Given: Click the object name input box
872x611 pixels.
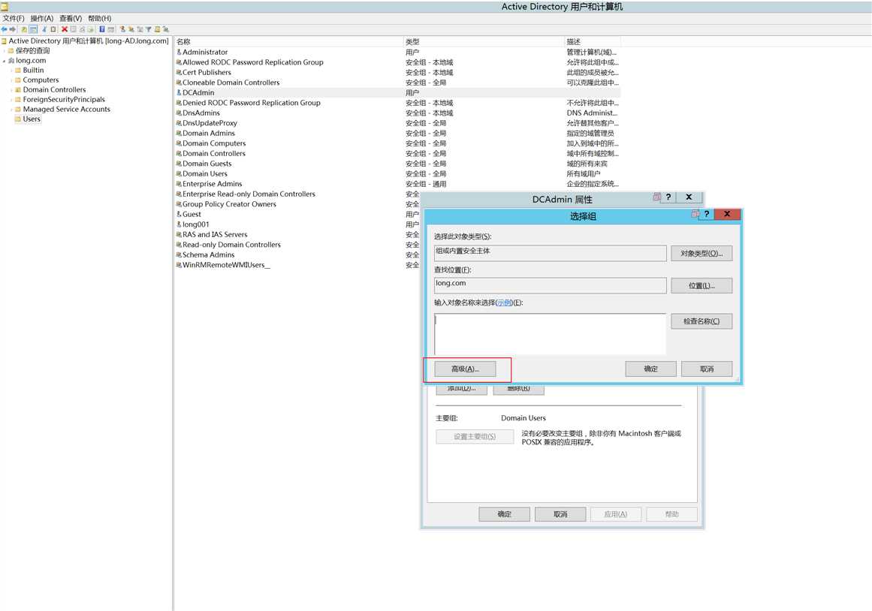Looking at the screenshot, I should coord(550,333).
